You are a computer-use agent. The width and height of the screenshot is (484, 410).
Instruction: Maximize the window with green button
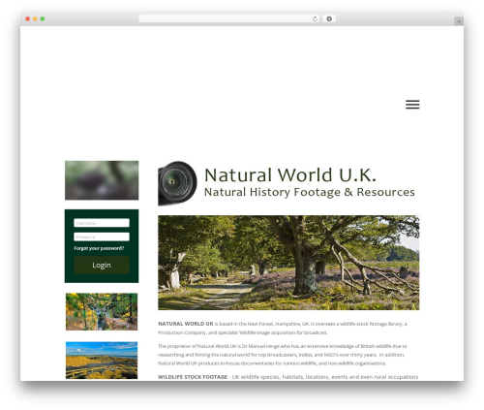pyautogui.click(x=43, y=18)
